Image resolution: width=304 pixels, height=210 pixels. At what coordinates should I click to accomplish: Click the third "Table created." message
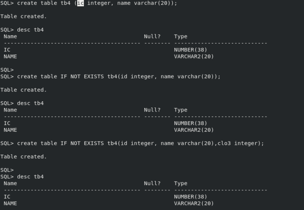point(23,157)
